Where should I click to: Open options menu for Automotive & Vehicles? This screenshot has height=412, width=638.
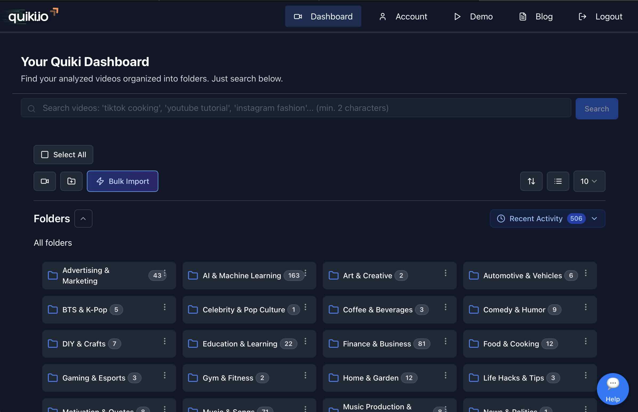pyautogui.click(x=585, y=273)
